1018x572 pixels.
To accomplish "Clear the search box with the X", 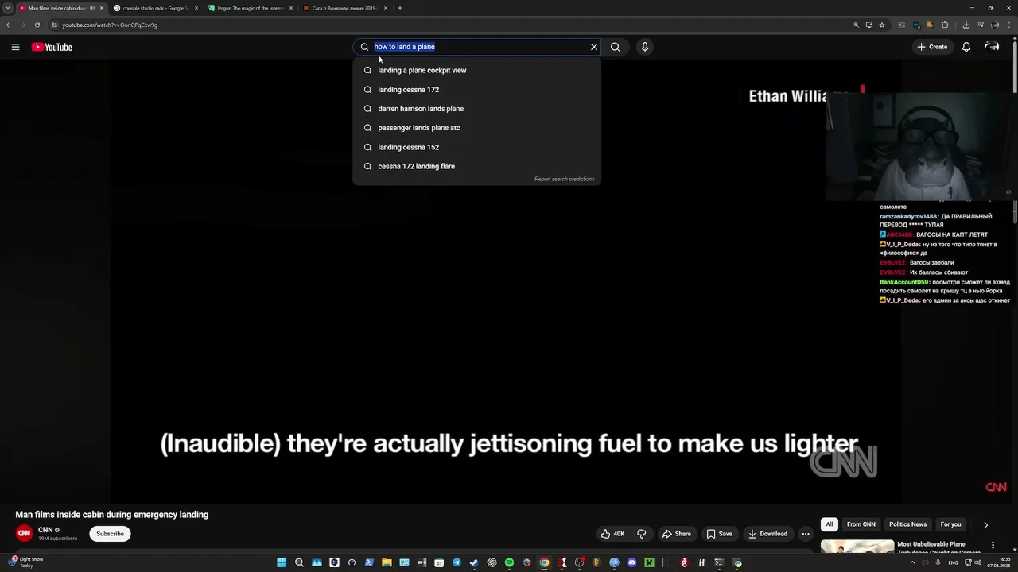I will point(593,47).
